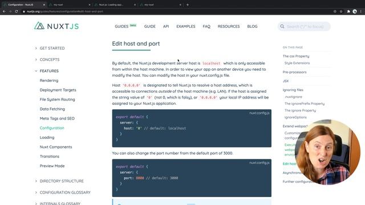Image resolution: width=365 pixels, height=205 pixels.
Task: Jump to Pre-processors in page outline
Action: [x=294, y=72]
